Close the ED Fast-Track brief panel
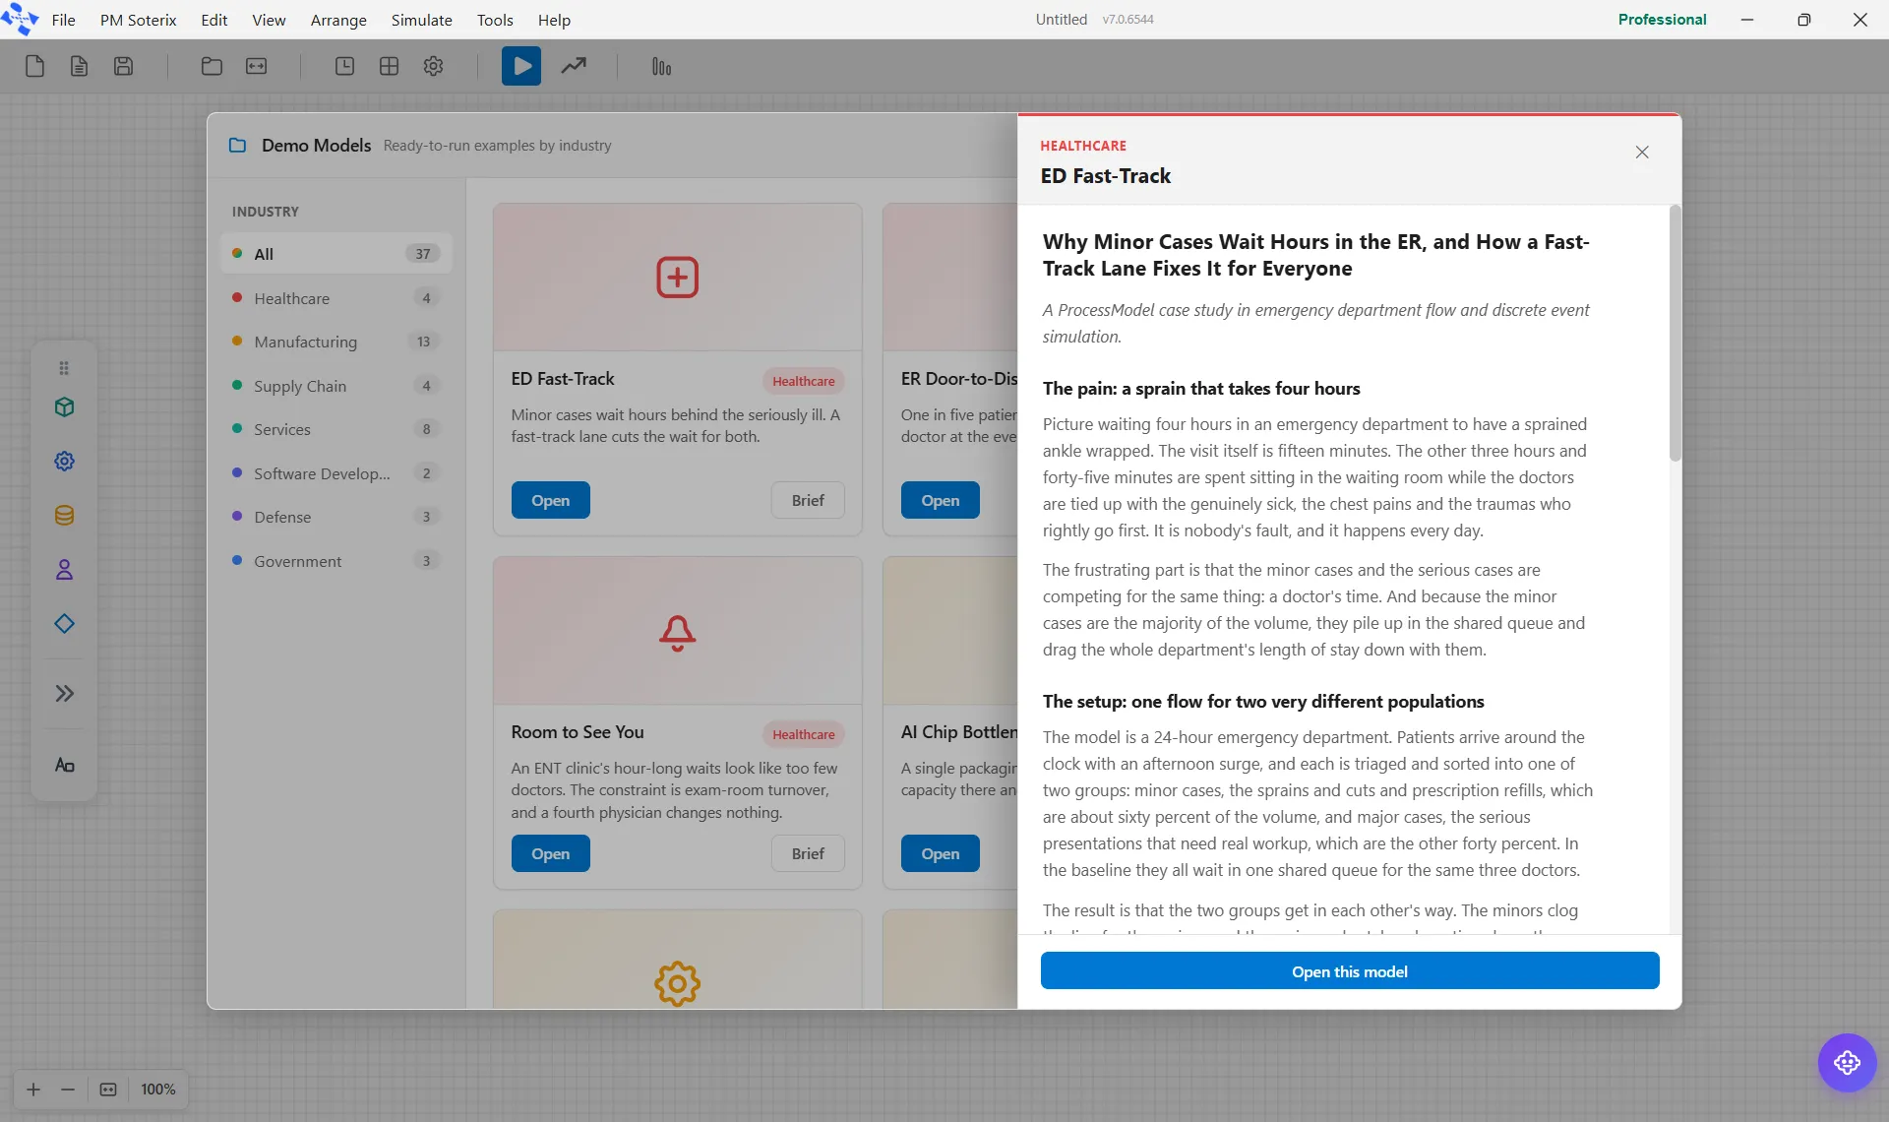The width and height of the screenshot is (1889, 1122). (x=1642, y=152)
